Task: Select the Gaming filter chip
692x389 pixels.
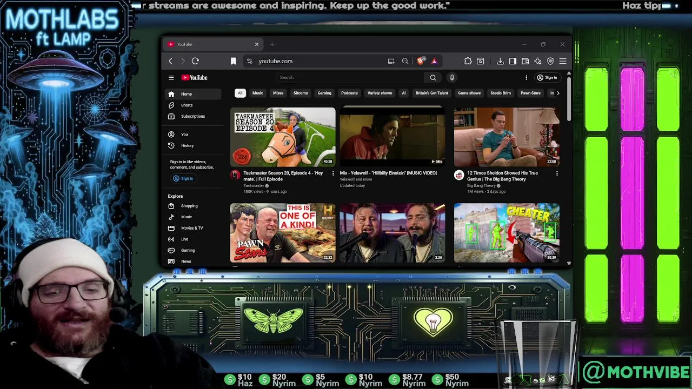Action: coord(324,93)
